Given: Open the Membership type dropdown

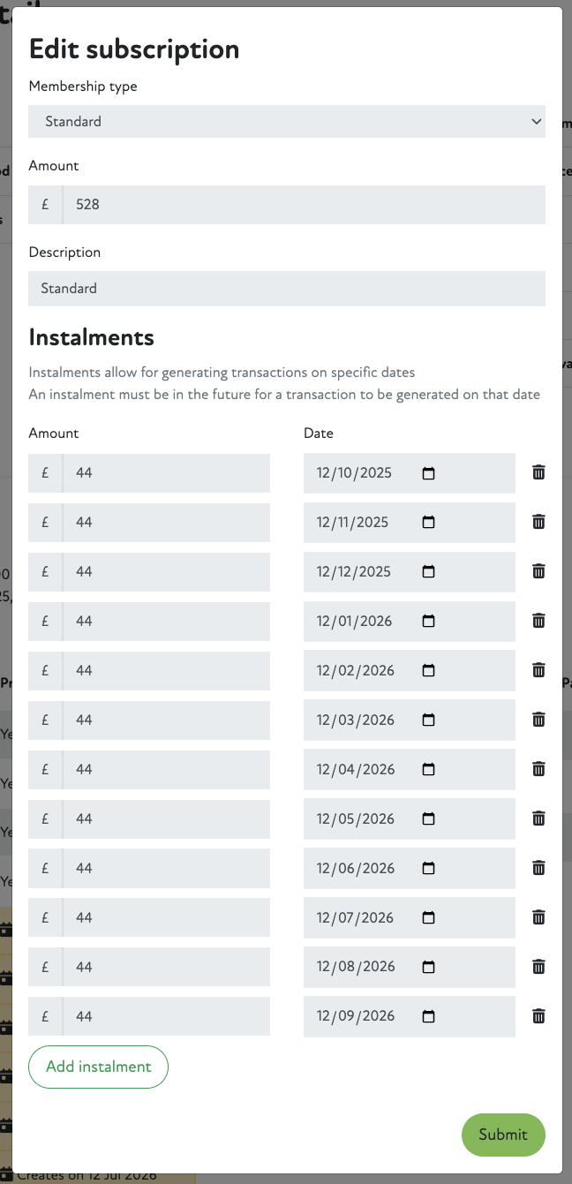Looking at the screenshot, I should click(287, 122).
